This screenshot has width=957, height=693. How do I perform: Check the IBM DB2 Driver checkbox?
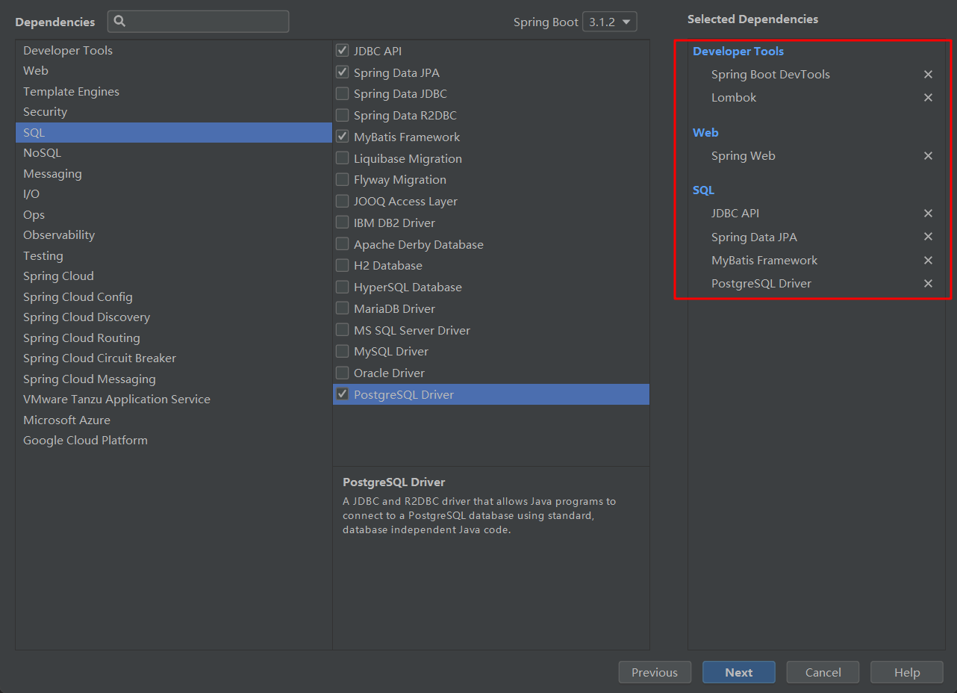342,223
